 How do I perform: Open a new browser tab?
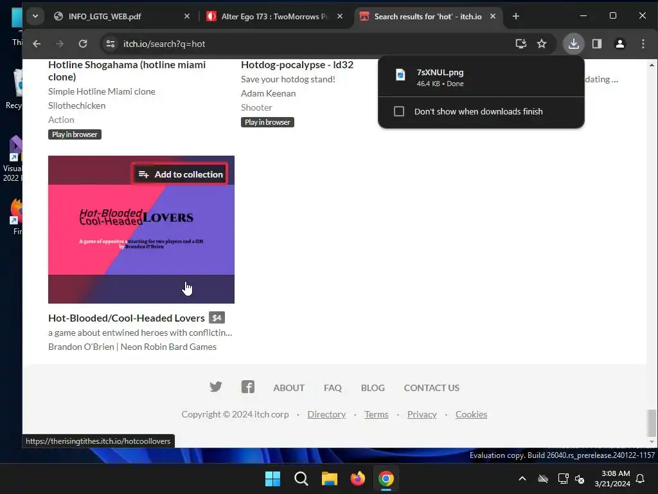[x=516, y=16]
